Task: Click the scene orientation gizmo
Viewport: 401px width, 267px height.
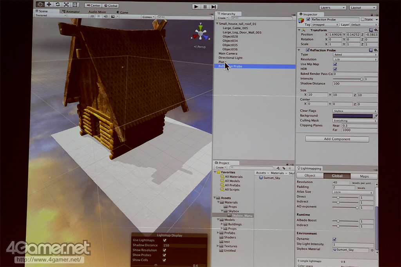Action: click(x=200, y=33)
